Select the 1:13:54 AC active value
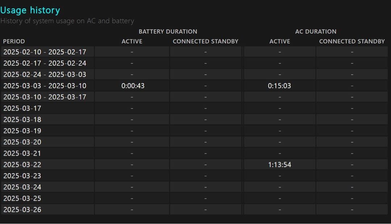The width and height of the screenshot is (391, 224). [279, 164]
